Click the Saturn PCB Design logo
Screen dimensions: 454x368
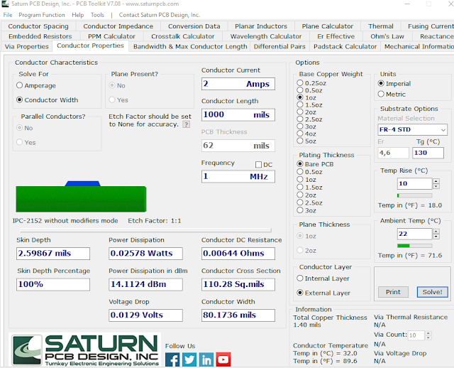tap(85, 350)
